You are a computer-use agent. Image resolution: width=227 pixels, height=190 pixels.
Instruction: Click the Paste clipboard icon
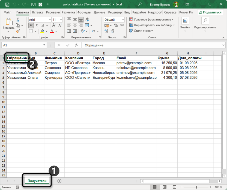[x=9, y=22]
